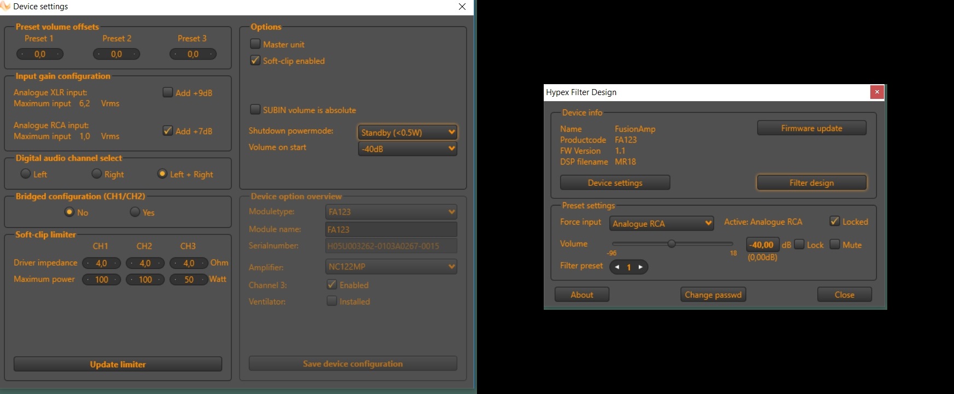Viewport: 954px width, 394px height.
Task: Click Close button in Hypex Filter Design
Action: 845,295
